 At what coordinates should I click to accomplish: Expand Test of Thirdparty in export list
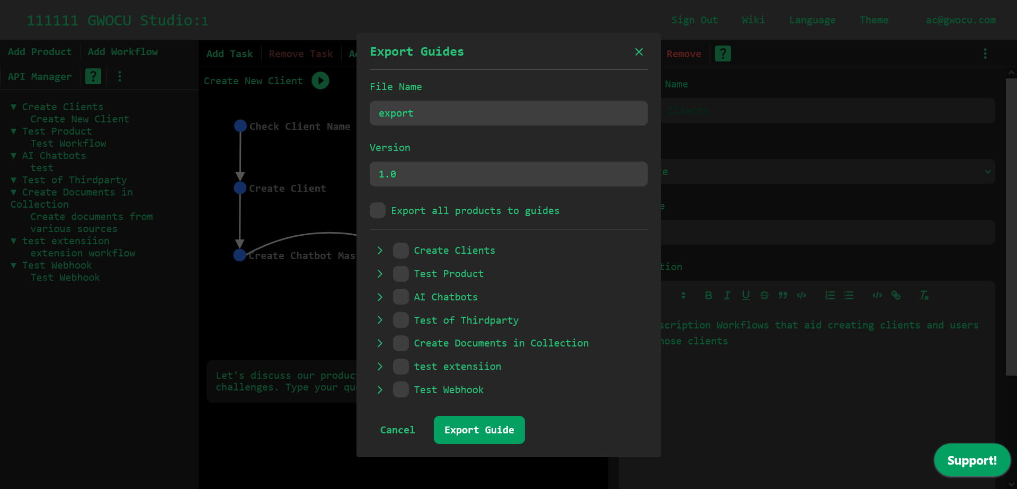(380, 320)
